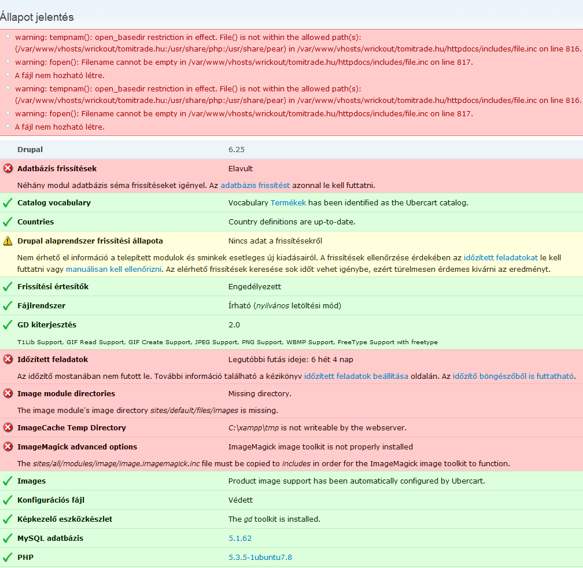The image size is (583, 568).
Task: Click the Állapot jelentés page heading
Action: 37,17
